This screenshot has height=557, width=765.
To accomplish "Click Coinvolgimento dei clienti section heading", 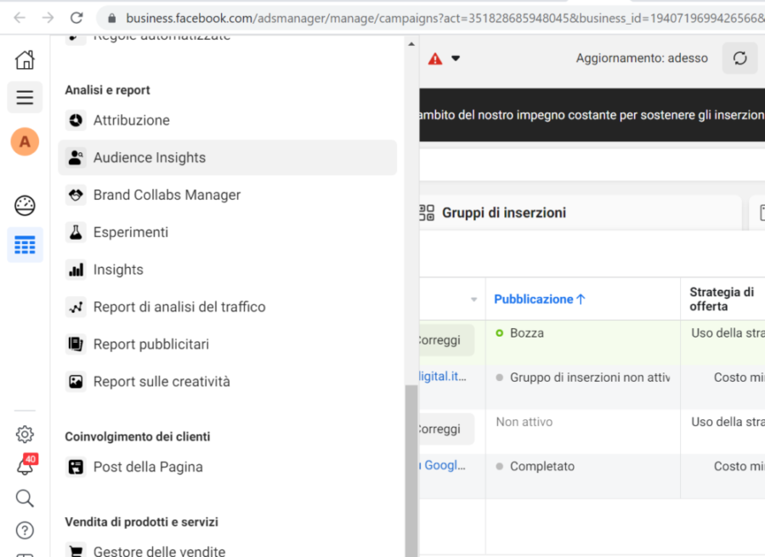I will 138,436.
